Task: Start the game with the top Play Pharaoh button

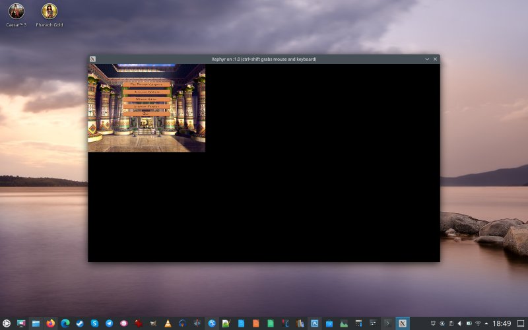Action: (x=146, y=84)
